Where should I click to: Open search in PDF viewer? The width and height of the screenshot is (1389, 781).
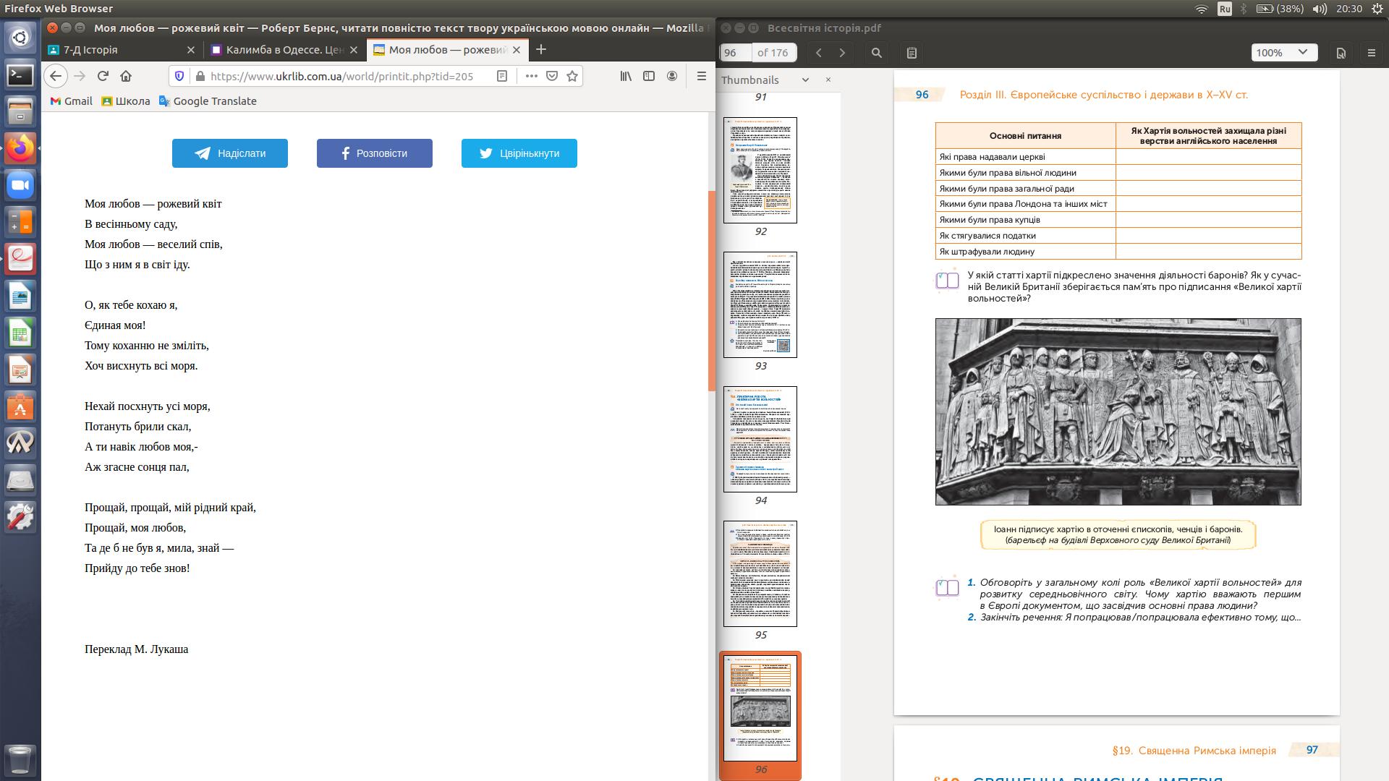click(877, 53)
